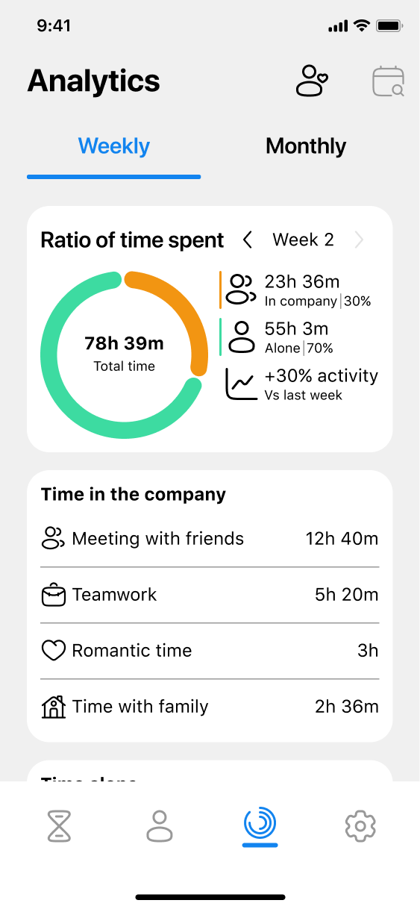Open settings gear in bottom bar
The image size is (420, 909).
click(360, 825)
